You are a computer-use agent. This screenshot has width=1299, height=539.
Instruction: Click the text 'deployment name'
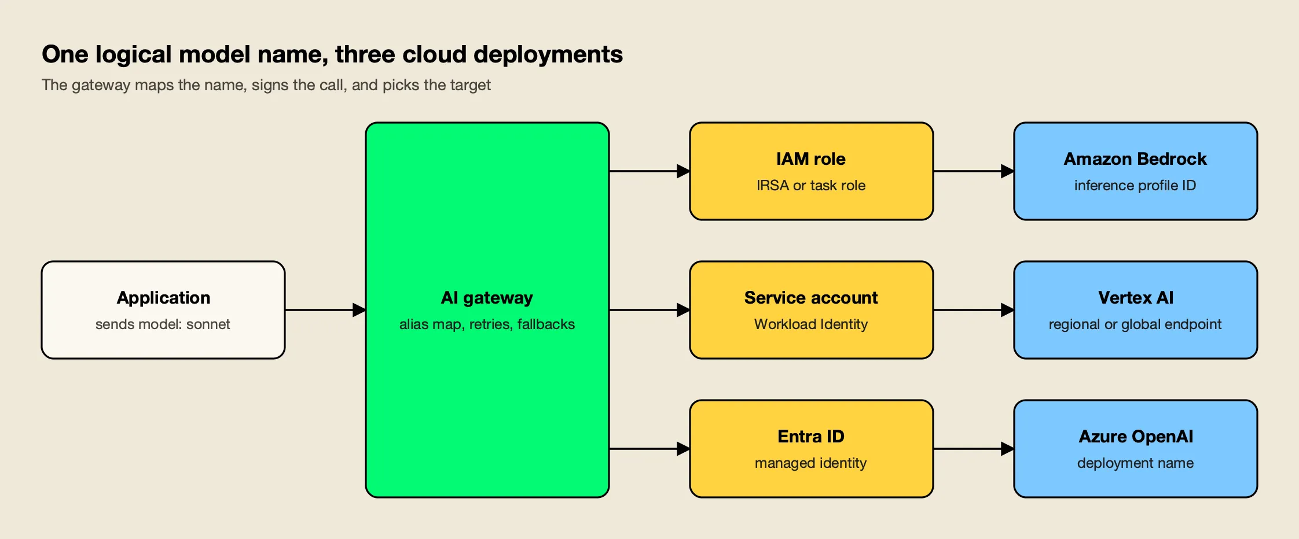click(x=1135, y=463)
